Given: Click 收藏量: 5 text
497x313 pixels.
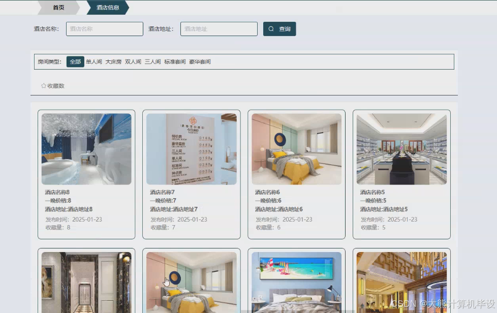Looking at the screenshot, I should pos(373,228).
